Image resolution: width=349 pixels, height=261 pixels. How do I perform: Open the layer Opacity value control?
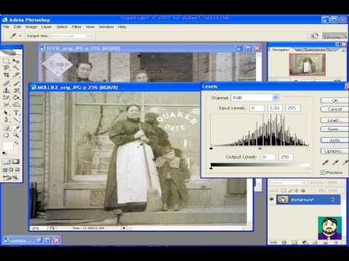pos(333,183)
